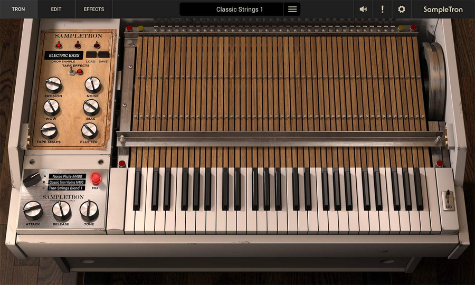
Task: Click the RELEASE knob
Action: coord(61,210)
